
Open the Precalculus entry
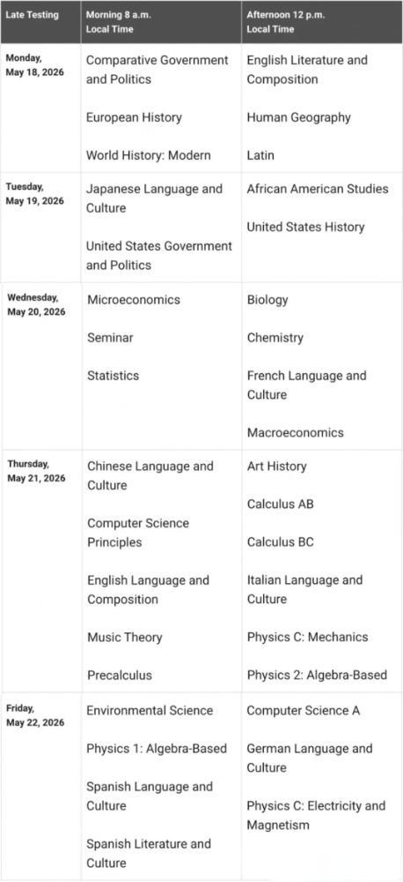tap(120, 675)
